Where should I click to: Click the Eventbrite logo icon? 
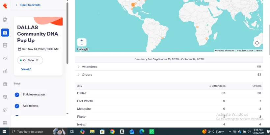[5, 6]
